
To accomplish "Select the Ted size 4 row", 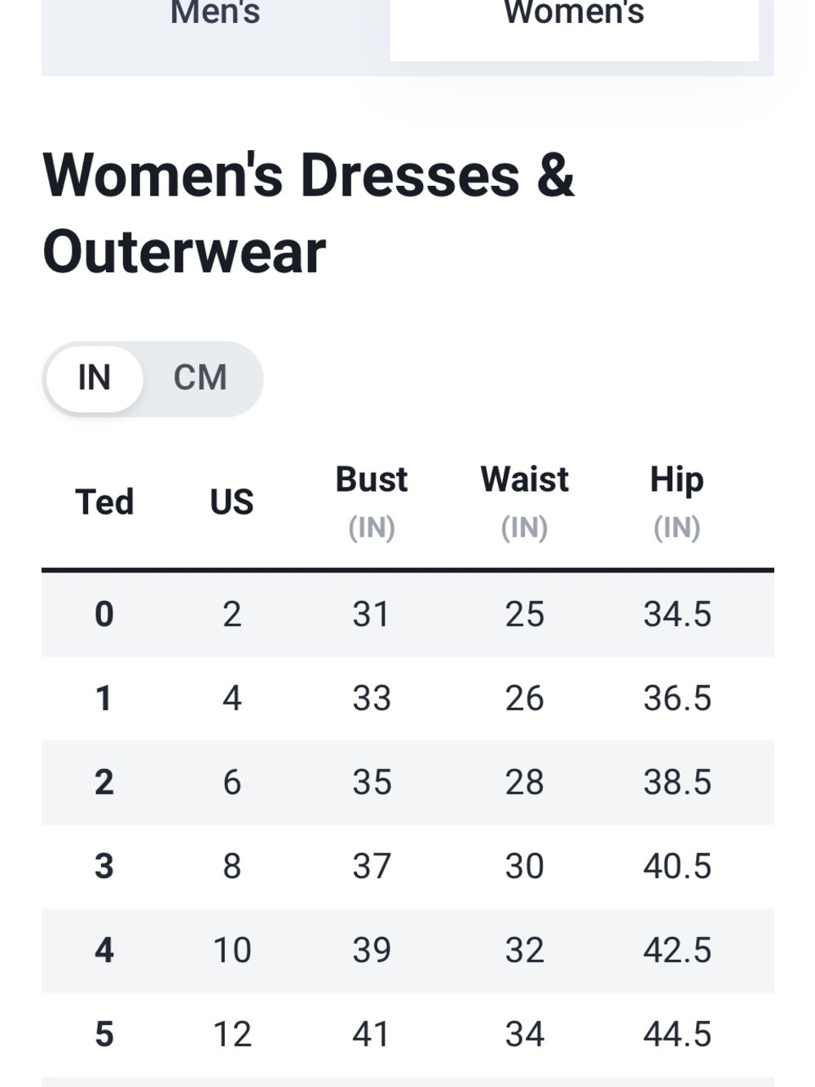I will (407, 950).
